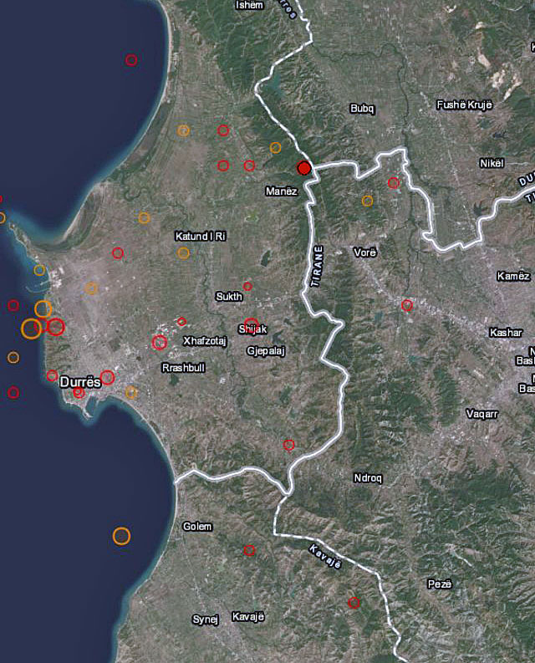
Task: Click the red circle left of the Xhafzotaj label
Action: (x=160, y=341)
